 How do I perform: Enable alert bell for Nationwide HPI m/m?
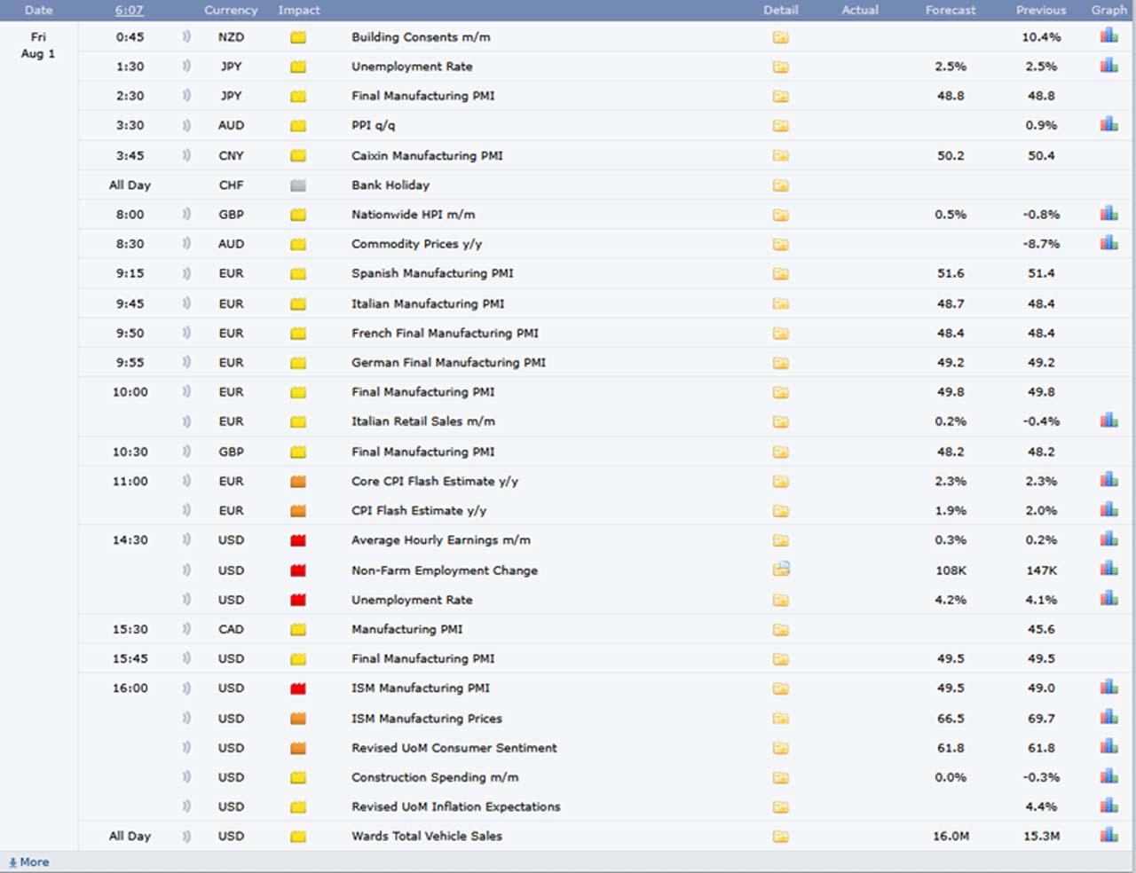[186, 214]
